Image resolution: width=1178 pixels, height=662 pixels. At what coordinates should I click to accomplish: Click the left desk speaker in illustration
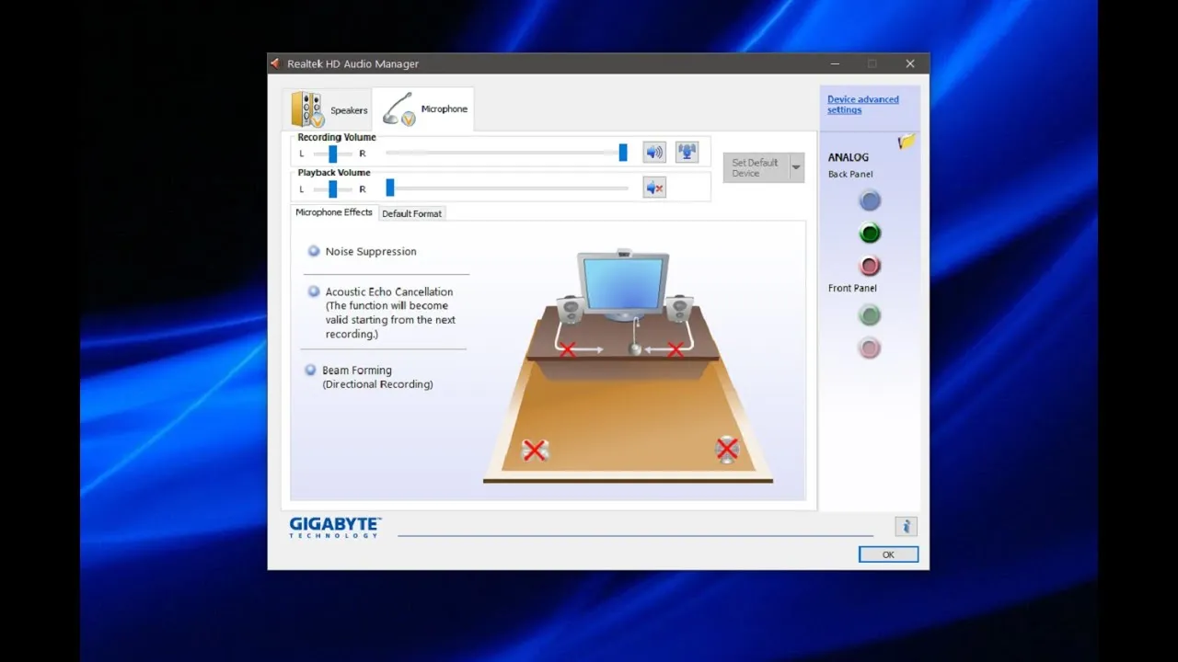click(570, 309)
